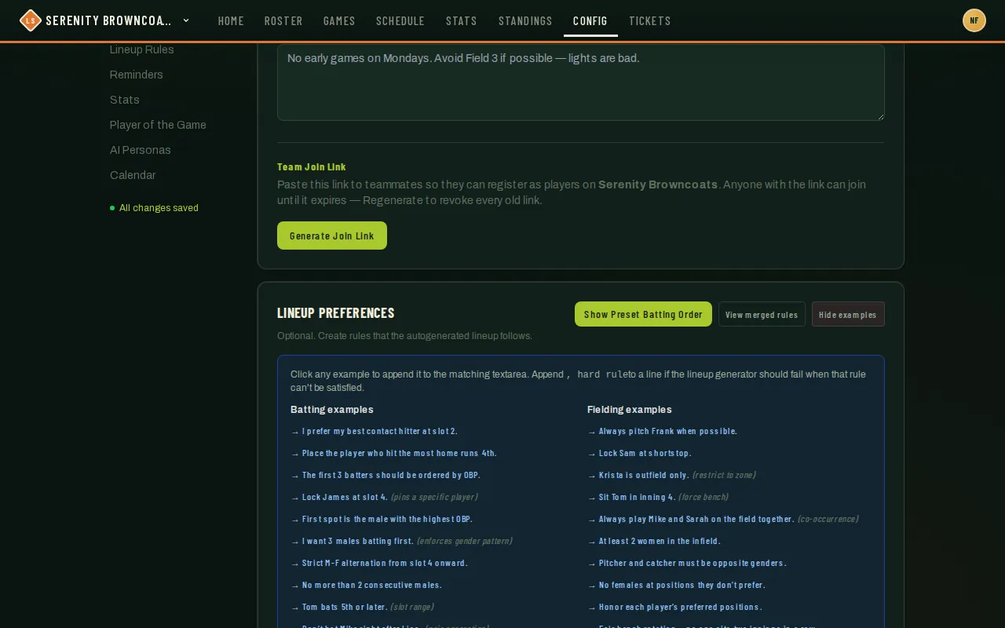Append 'most home runs 4th' example
This screenshot has height=628, width=1005.
pos(393,453)
